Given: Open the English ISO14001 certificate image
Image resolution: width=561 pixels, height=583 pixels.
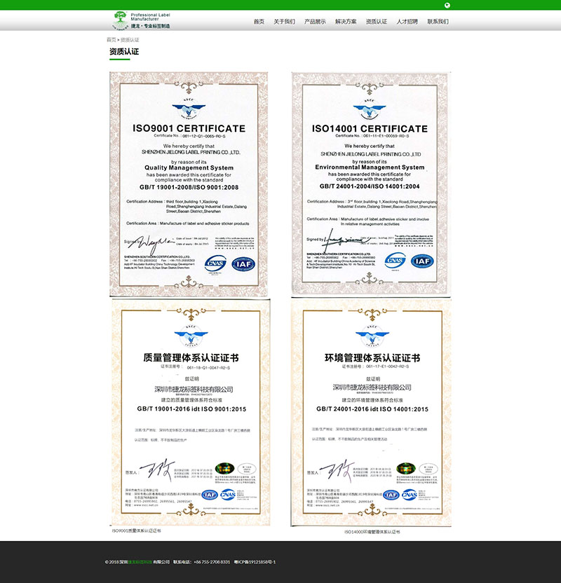Looking at the screenshot, I should click(x=370, y=184).
